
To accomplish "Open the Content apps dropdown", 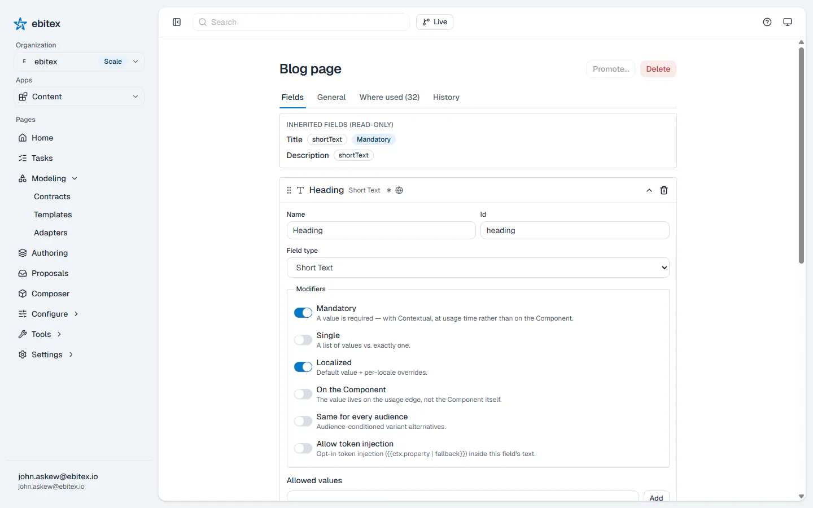I will pos(79,97).
